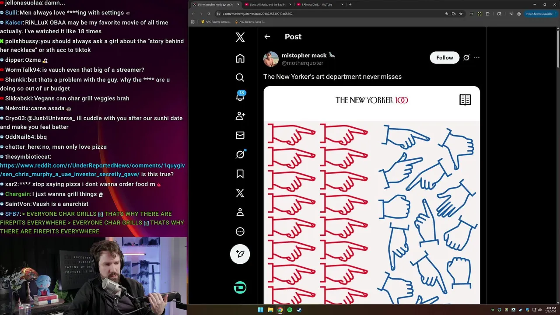Screen dimensions: 560x315
Task: Open Windows Start menu
Action: click(x=261, y=310)
